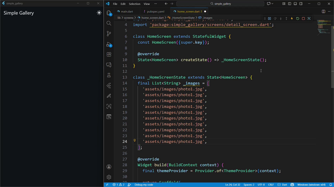The image size is (334, 187).
Task: Click the screens breadcrumb
Action: 129,18
